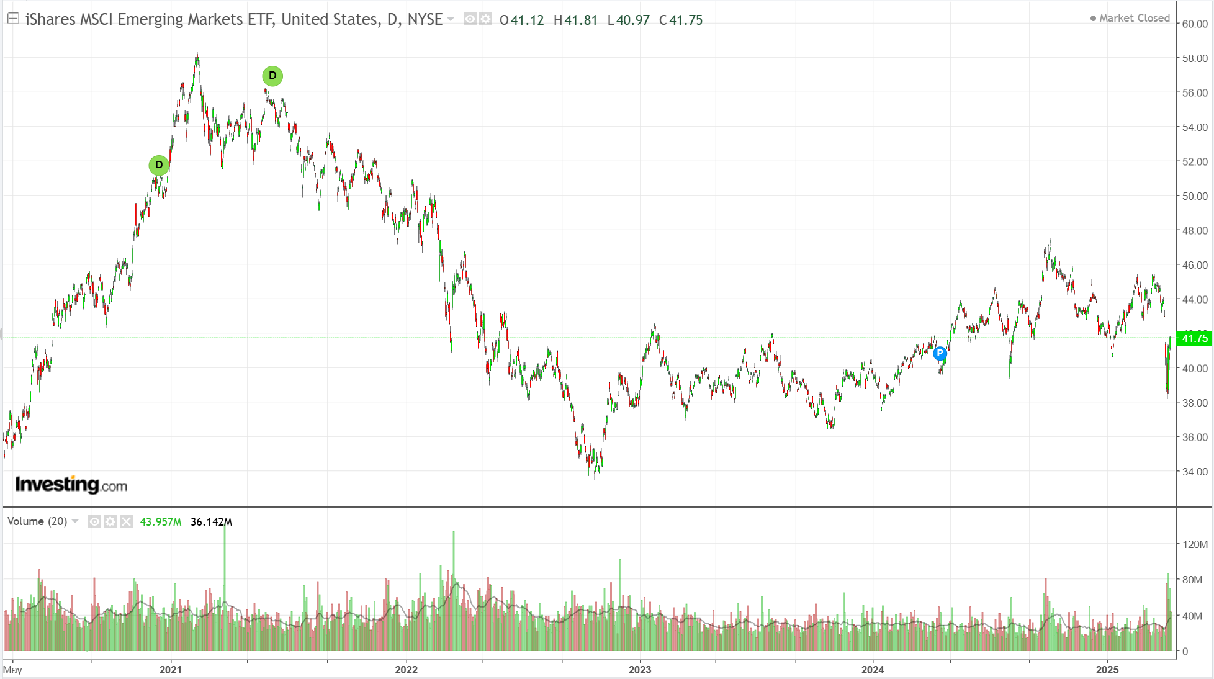Open Volume indicator settings gear
Screen dimensions: 1214x679
coord(110,521)
